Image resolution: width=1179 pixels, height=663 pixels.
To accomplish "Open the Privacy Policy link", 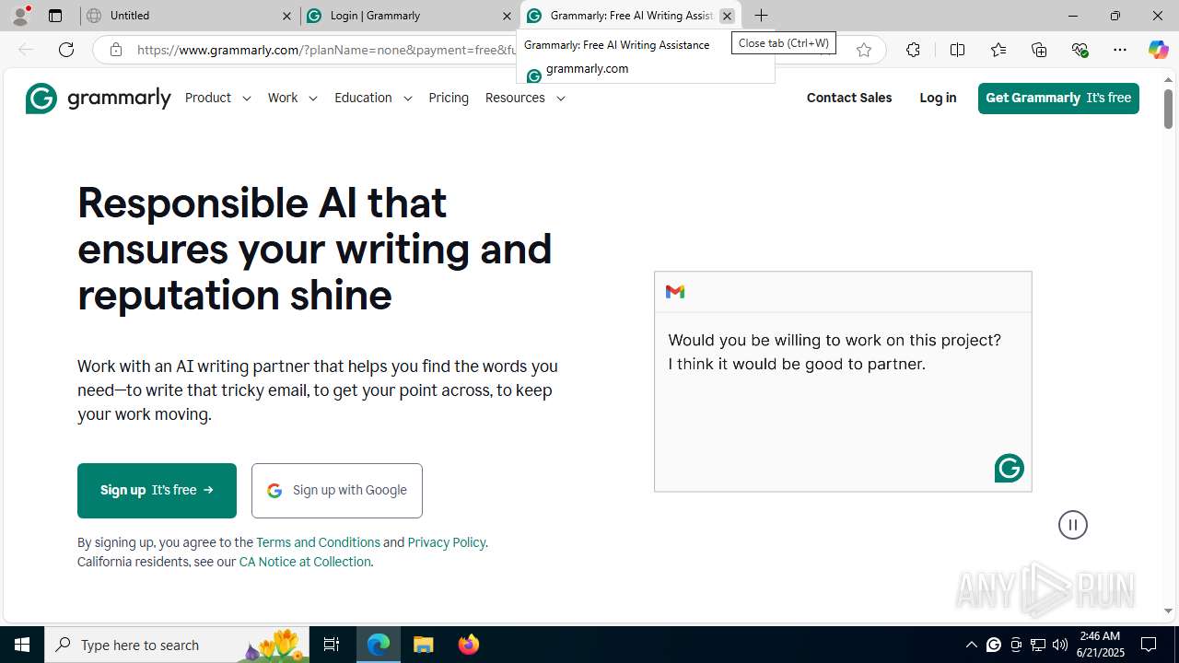I will [446, 542].
